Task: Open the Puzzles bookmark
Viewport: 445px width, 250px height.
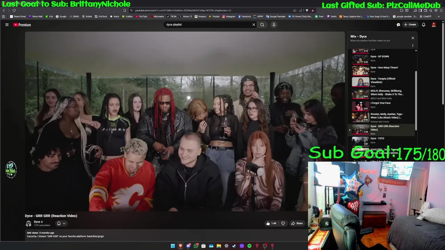Action: pyautogui.click(x=214, y=16)
